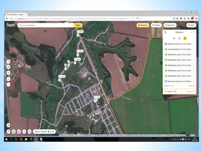Choose the pedestrian walking route mode

tap(185, 38)
